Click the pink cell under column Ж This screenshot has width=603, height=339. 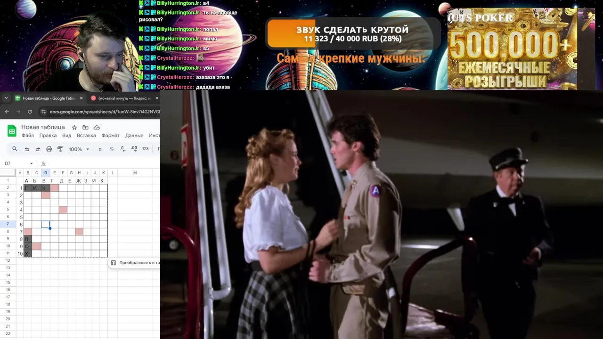coord(79,232)
